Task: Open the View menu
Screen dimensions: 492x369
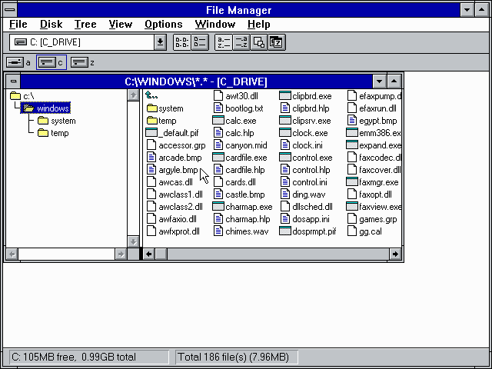Action: point(121,24)
